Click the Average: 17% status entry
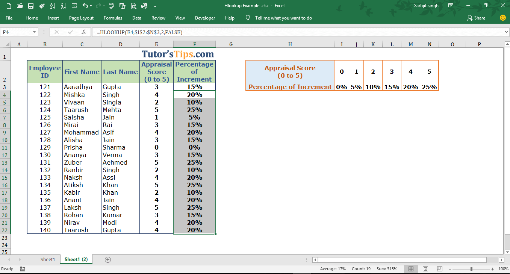Image resolution: width=510 pixels, height=274 pixels. (333, 269)
